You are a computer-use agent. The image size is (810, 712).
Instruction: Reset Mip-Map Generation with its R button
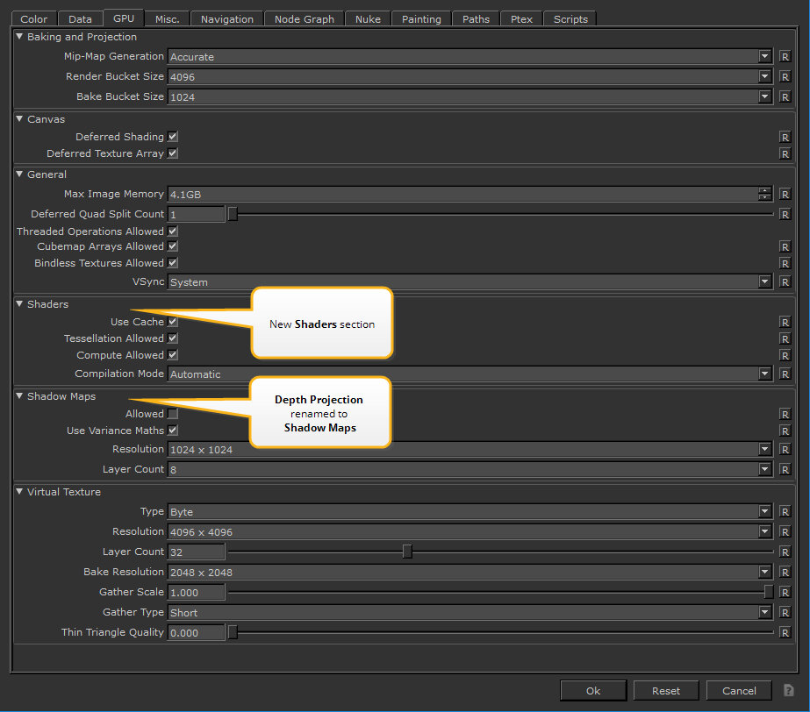(785, 57)
